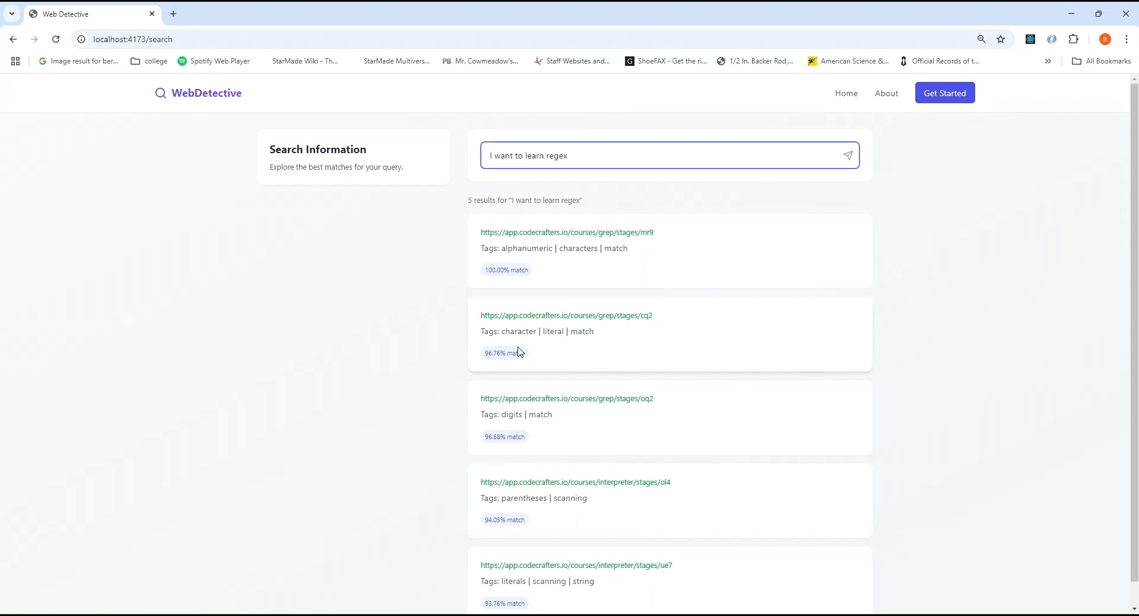Click the page vertical scrollbar thumb
Viewport: 1139px width, 616px height.
(x=1134, y=332)
